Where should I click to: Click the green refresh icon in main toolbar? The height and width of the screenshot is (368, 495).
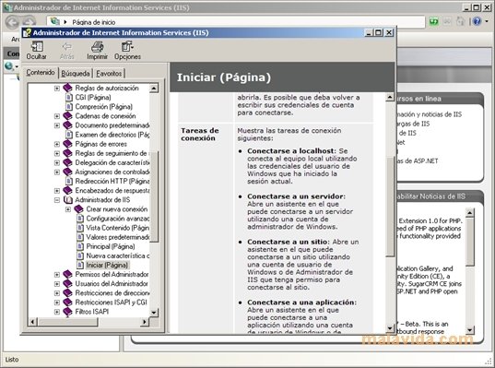tap(434, 21)
